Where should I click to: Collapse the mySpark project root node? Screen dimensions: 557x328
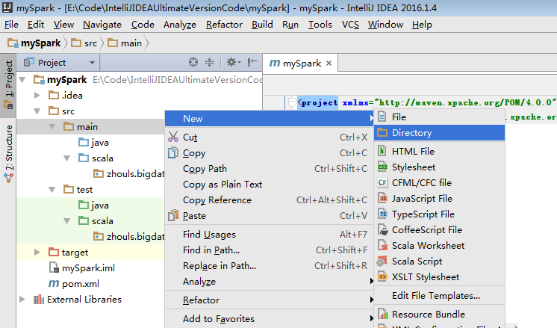pos(22,80)
